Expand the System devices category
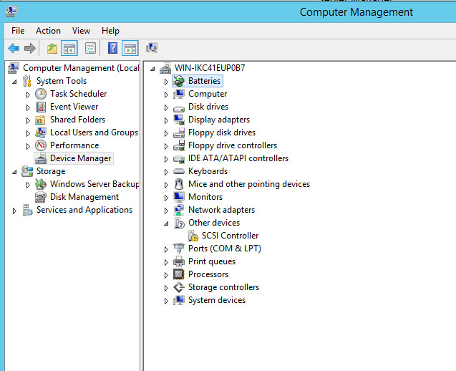 point(166,301)
